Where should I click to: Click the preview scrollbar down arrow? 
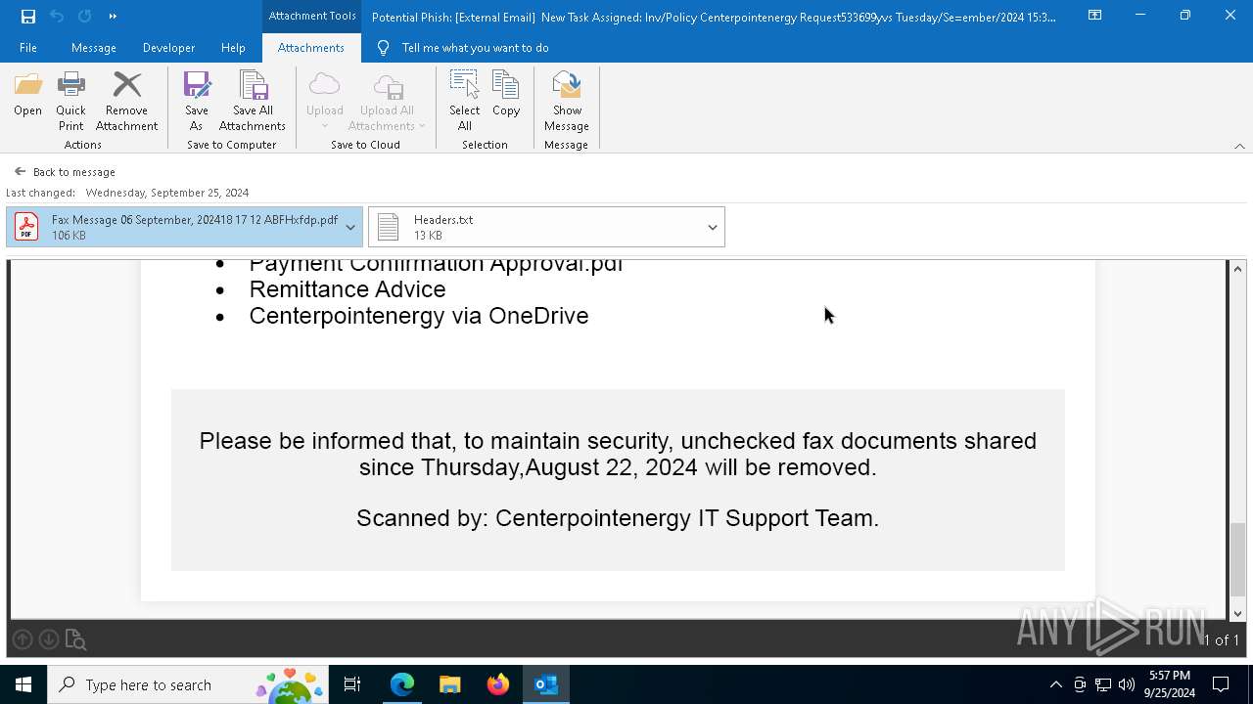pyautogui.click(x=1237, y=613)
